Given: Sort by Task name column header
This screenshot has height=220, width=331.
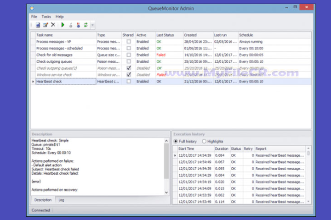Looking at the screenshot, I should coord(66,35).
